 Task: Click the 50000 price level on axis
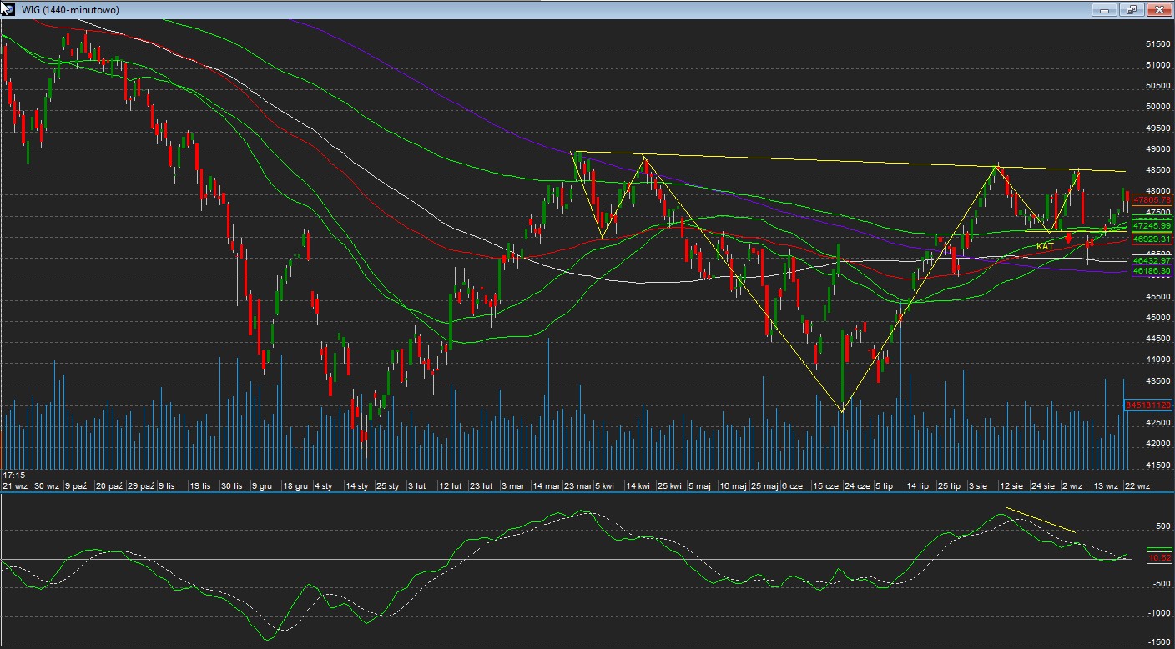tap(1159, 107)
